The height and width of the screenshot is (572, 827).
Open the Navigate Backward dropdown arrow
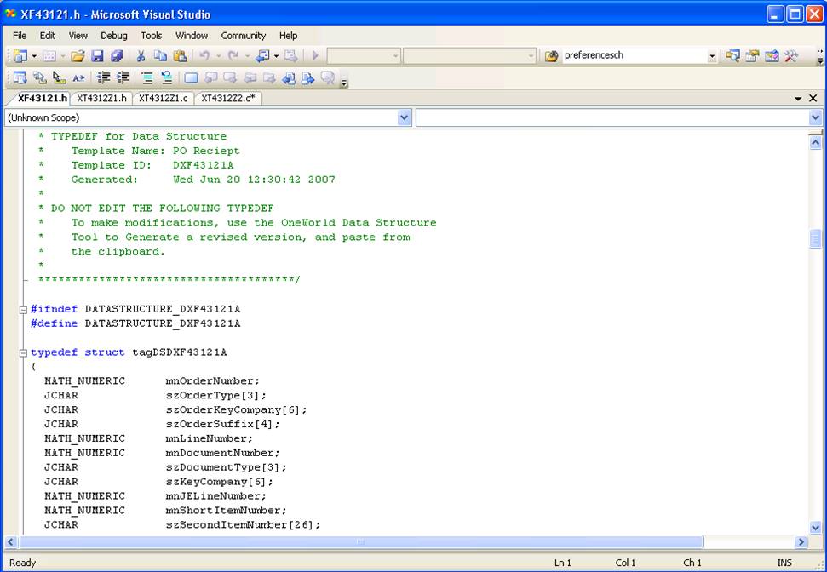tap(276, 56)
